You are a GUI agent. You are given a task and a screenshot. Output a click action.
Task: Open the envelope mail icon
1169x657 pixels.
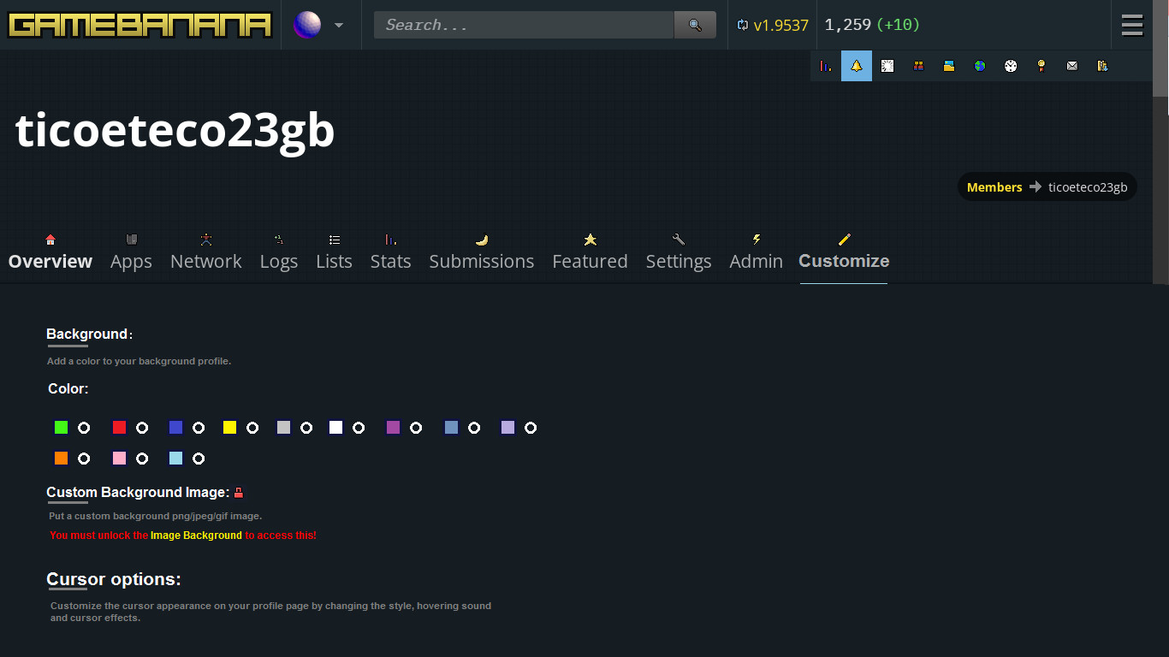pos(1072,66)
